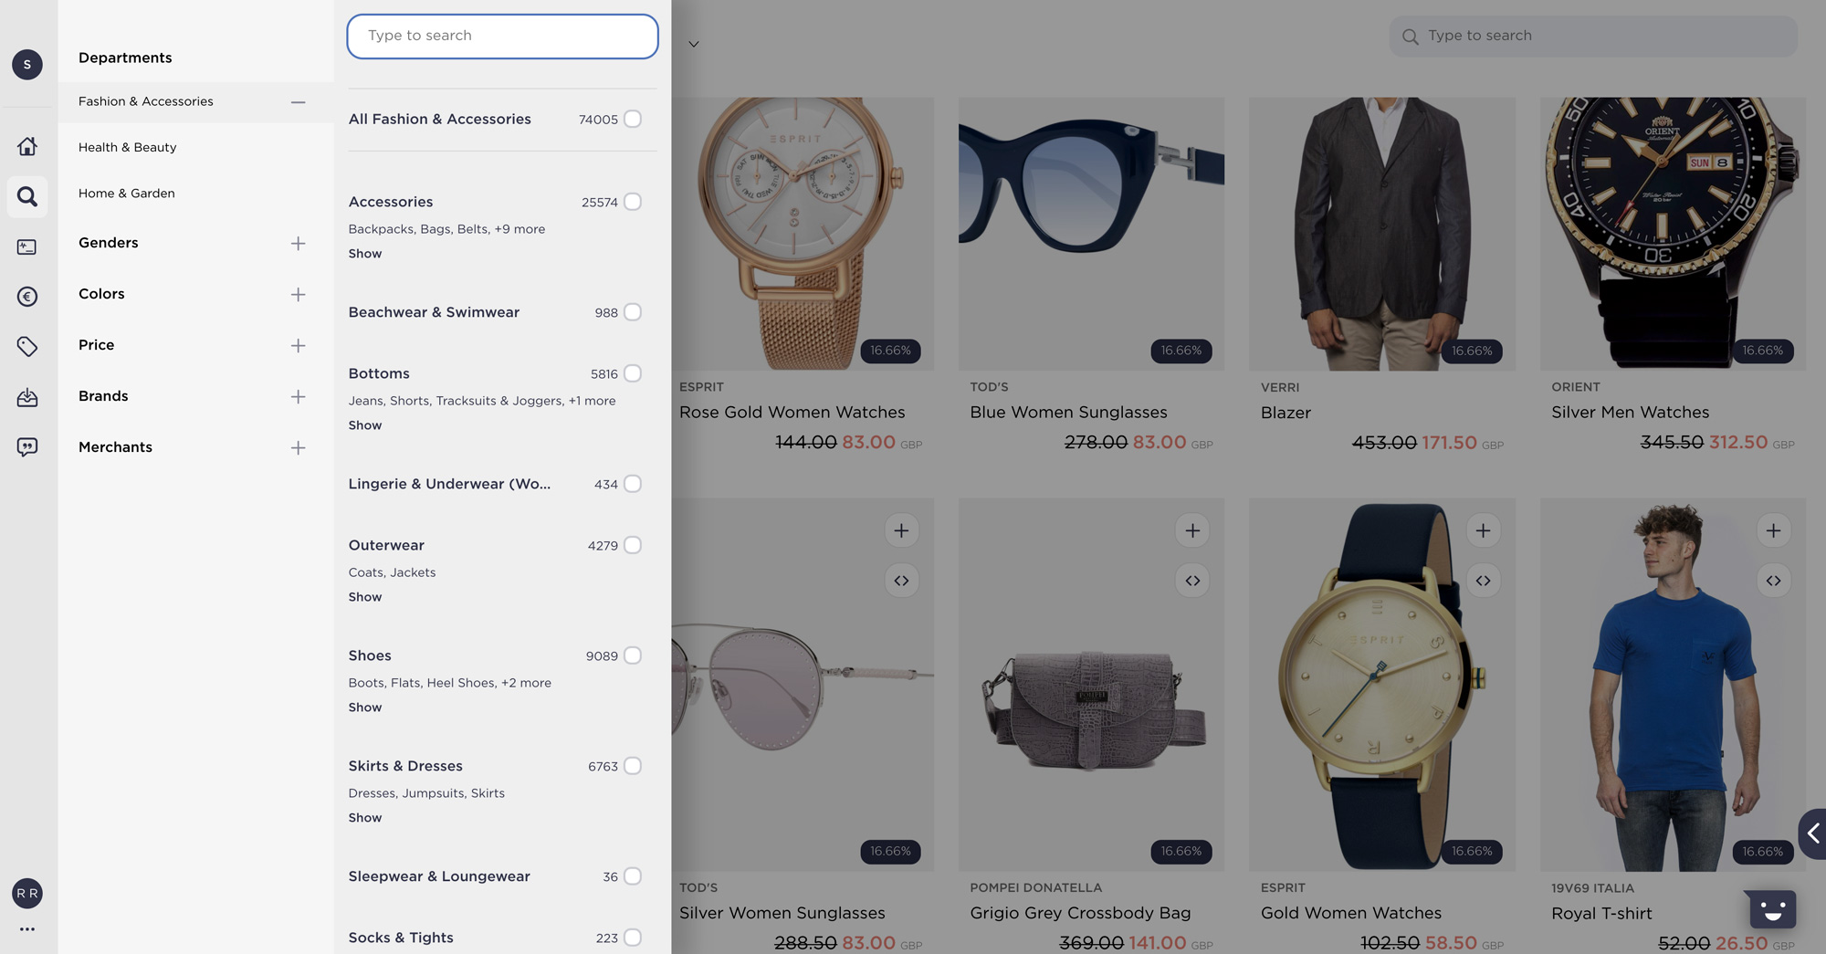The width and height of the screenshot is (1826, 954).
Task: Focus the category search field
Action: coord(502,37)
